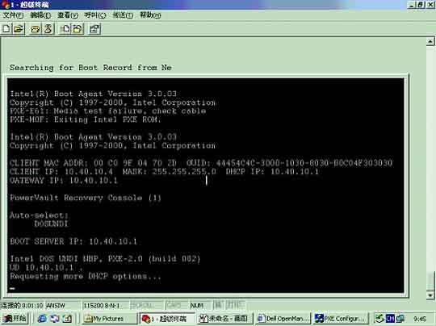Screen dimensions: 436x326
Task: Click 'PXE-E61: Media test failure' line
Action: [108, 111]
